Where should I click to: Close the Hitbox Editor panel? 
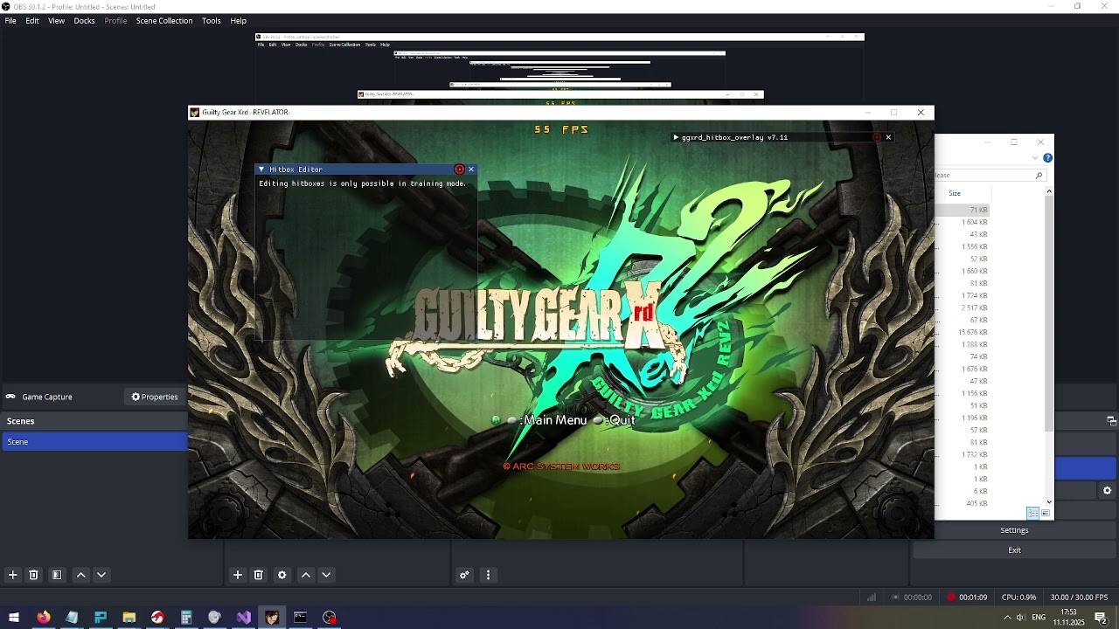click(x=471, y=169)
